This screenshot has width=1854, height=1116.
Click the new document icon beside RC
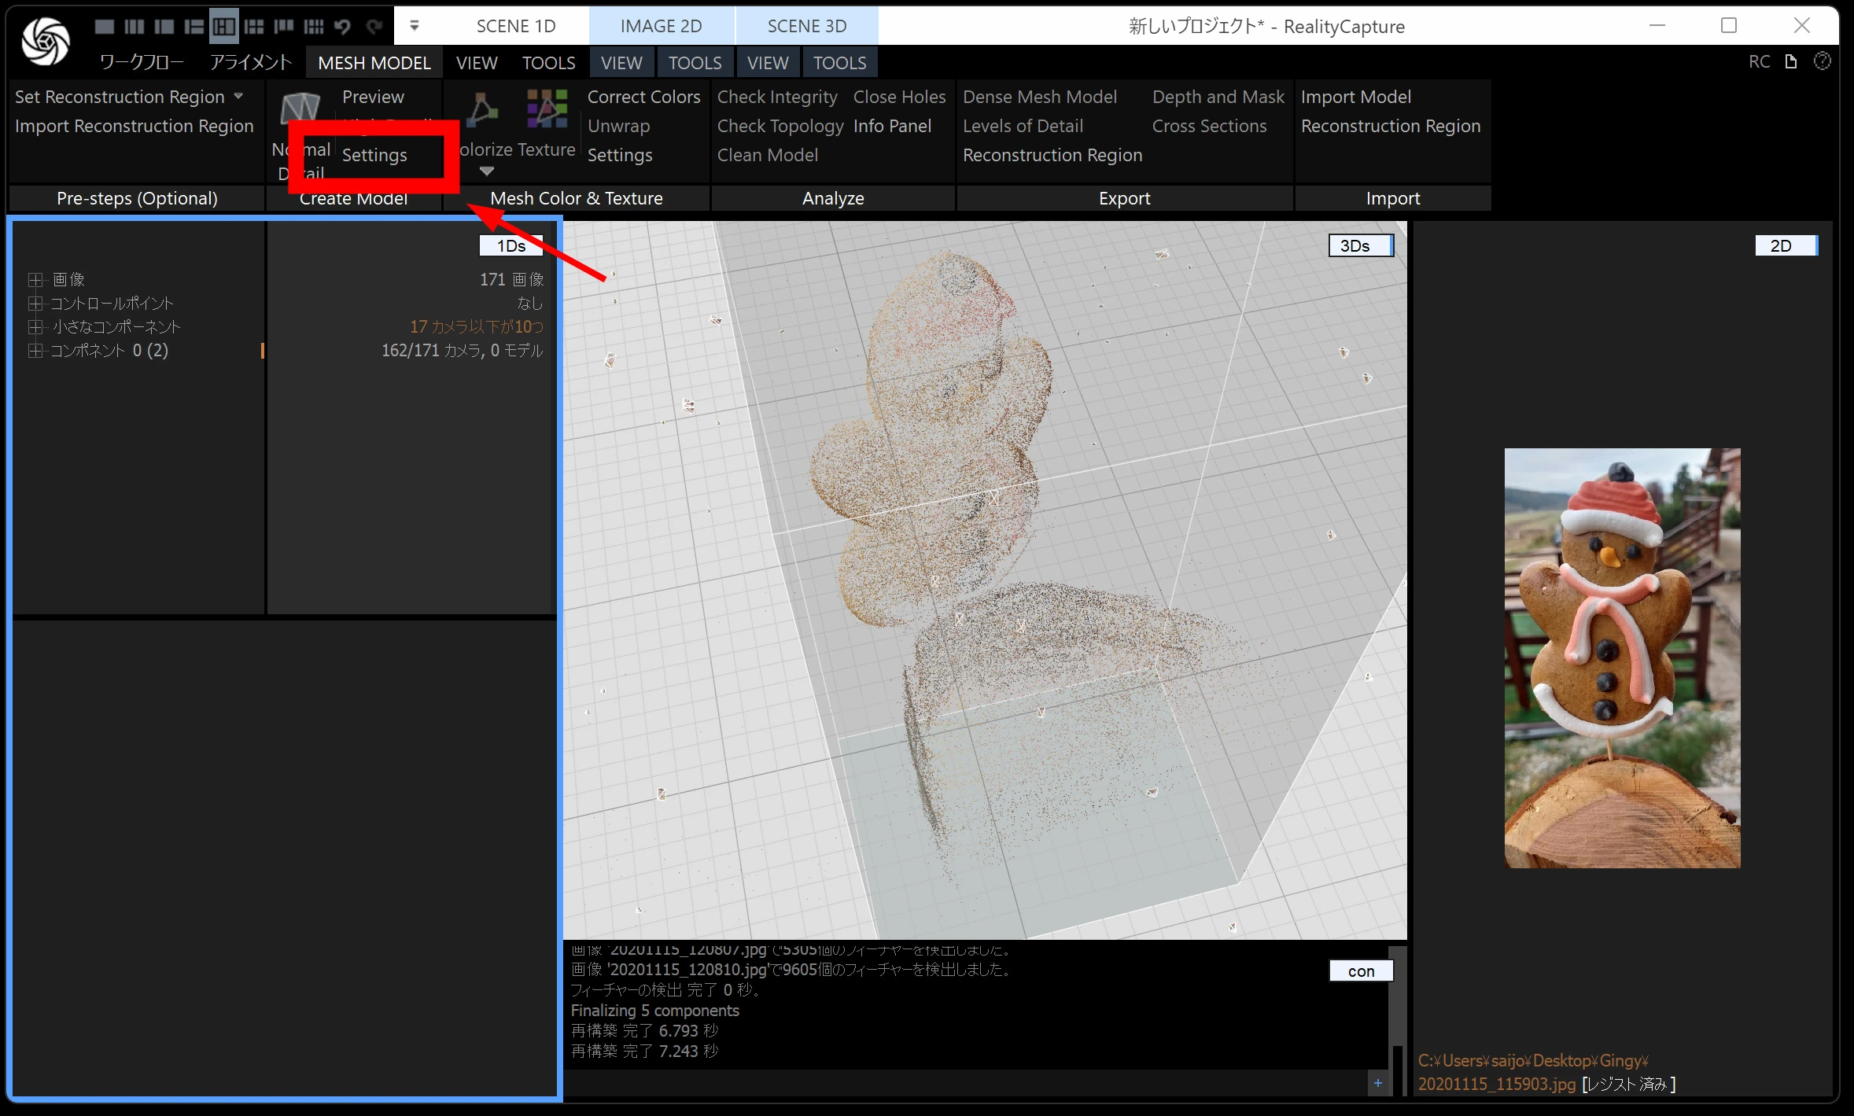click(x=1791, y=61)
